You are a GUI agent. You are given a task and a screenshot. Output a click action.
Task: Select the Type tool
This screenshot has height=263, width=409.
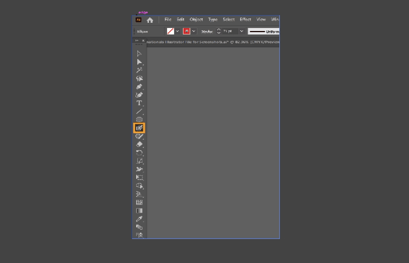pos(139,103)
